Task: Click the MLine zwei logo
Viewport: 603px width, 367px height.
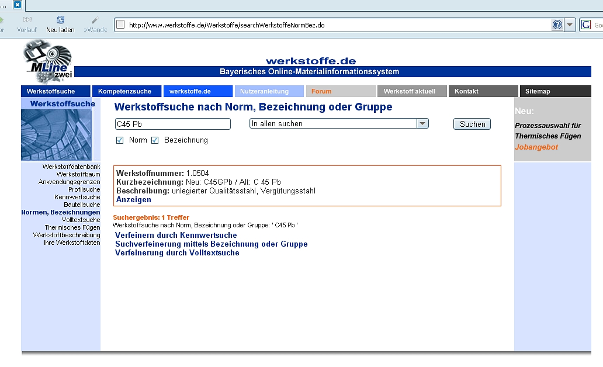Action: click(x=48, y=61)
